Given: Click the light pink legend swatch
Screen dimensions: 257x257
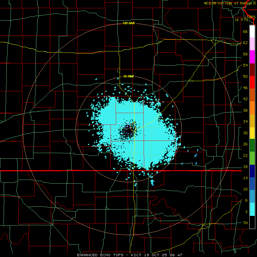Looking at the screenshot, I should tap(252, 44).
